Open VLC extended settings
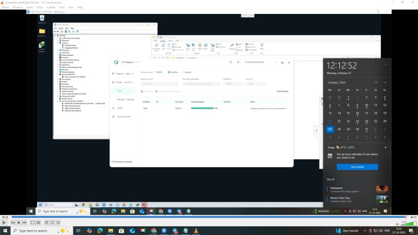Viewport: 418px width, 235px height. (38, 223)
